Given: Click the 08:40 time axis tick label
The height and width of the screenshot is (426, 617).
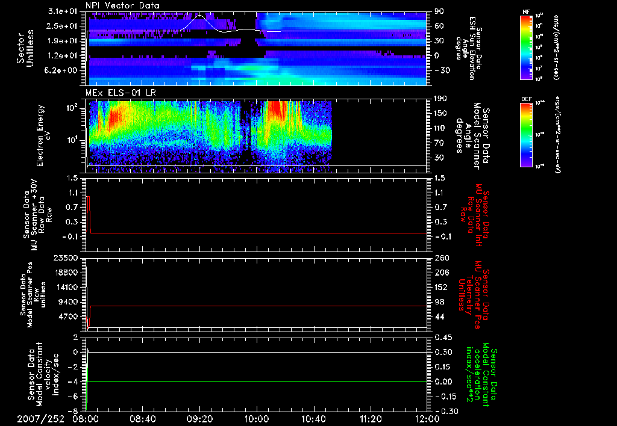Looking at the screenshot, I should coord(143,418).
